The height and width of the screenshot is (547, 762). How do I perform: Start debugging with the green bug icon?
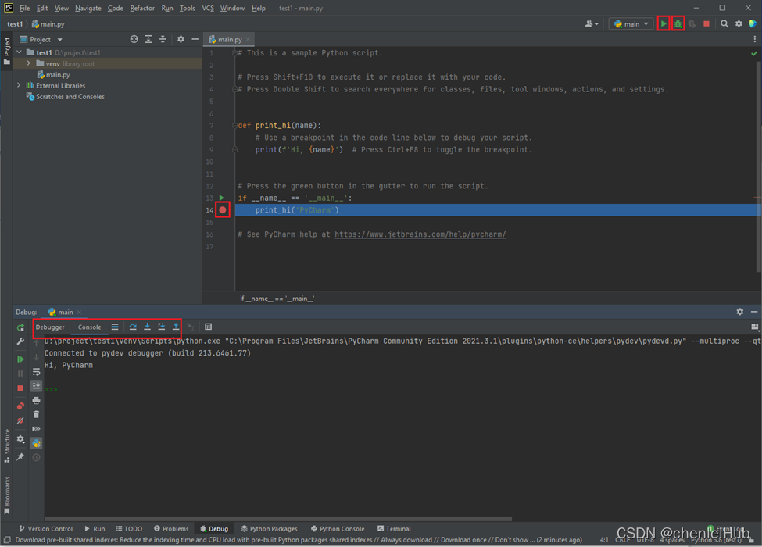678,24
